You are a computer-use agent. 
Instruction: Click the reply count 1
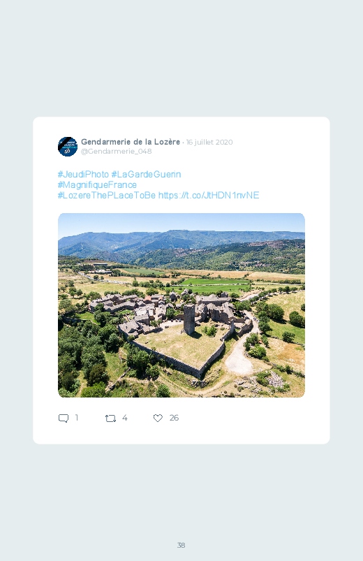[77, 418]
